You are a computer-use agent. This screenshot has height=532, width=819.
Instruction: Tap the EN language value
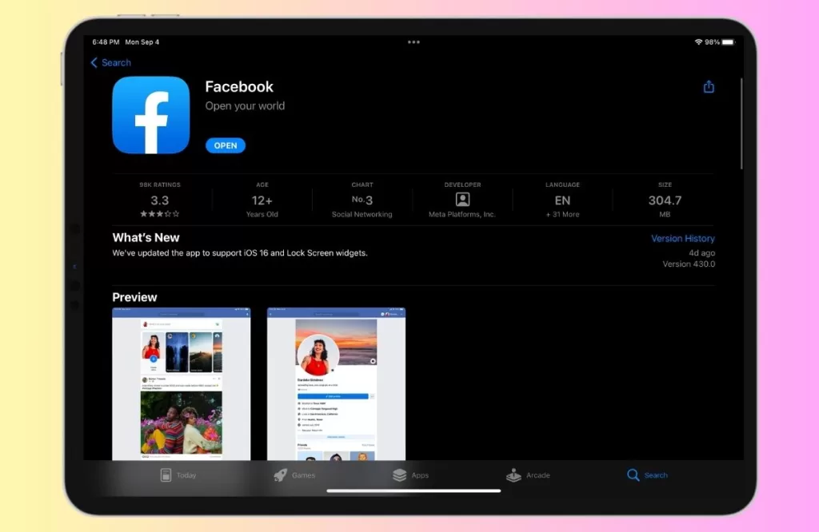tap(562, 200)
